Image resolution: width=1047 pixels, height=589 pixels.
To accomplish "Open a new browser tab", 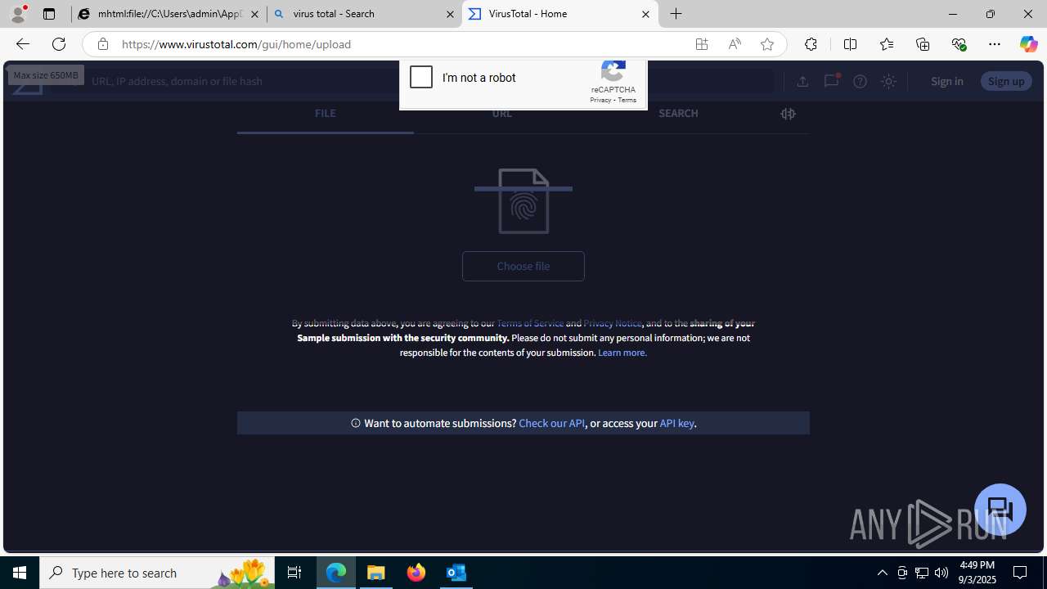I will 676,14.
